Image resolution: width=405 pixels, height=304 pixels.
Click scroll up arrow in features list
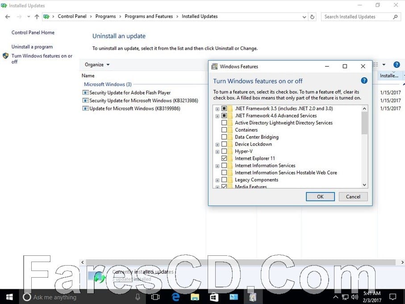[x=364, y=108]
